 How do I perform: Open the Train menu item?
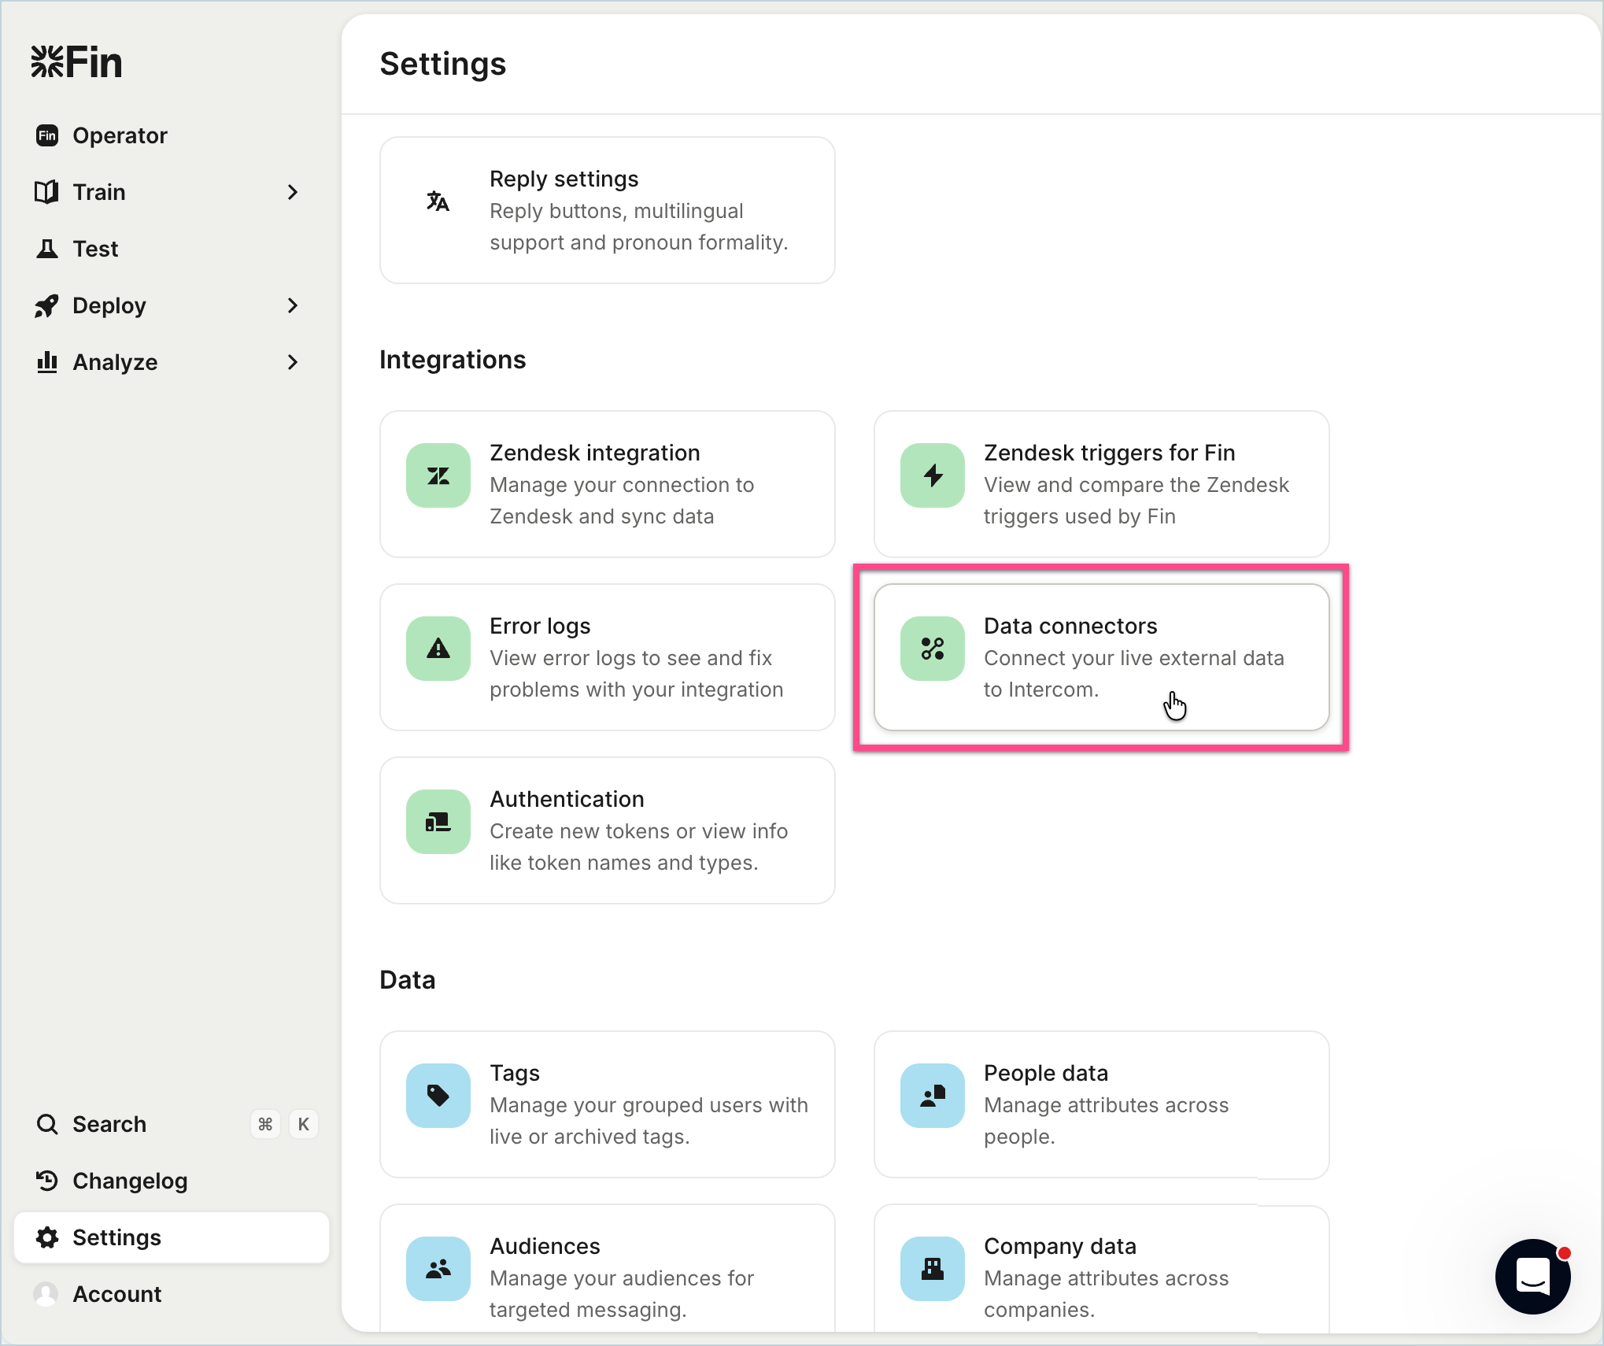click(x=172, y=192)
